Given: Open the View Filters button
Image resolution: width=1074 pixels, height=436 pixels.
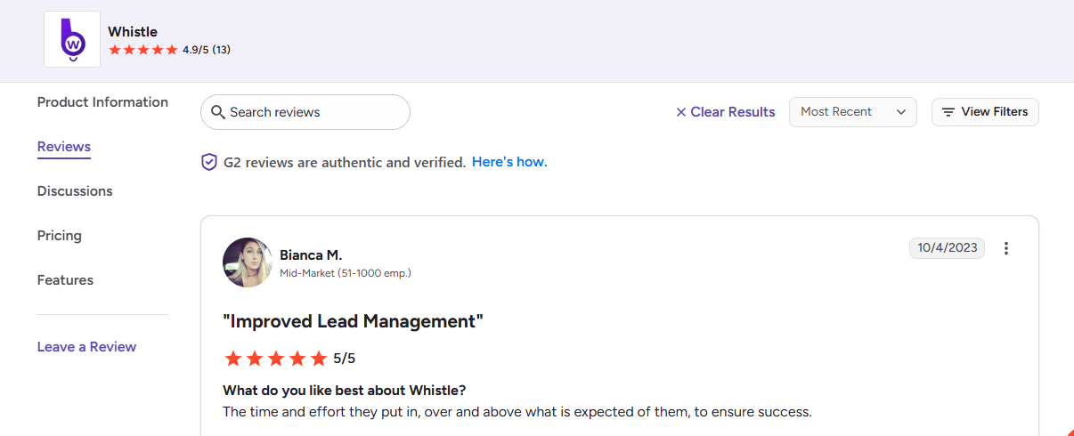Looking at the screenshot, I should pyautogui.click(x=985, y=112).
